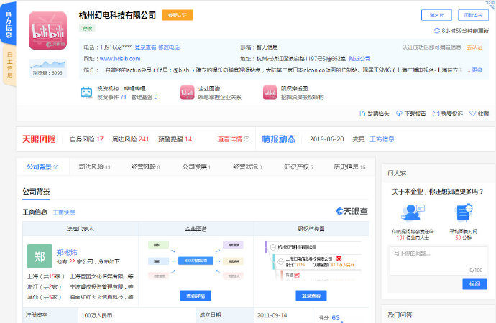Click the 去认证 link
This screenshot has width=496, height=323.
[x=474, y=47]
